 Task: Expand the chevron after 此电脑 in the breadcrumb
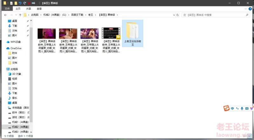pos(41,15)
